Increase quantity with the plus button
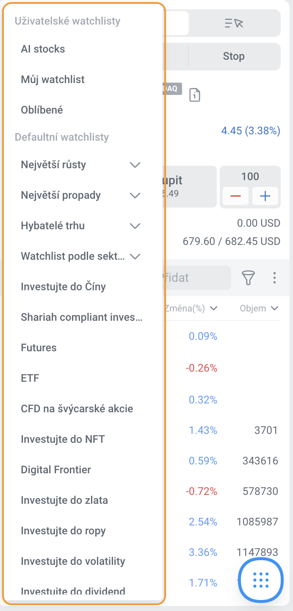The height and width of the screenshot is (611, 293). [x=265, y=196]
